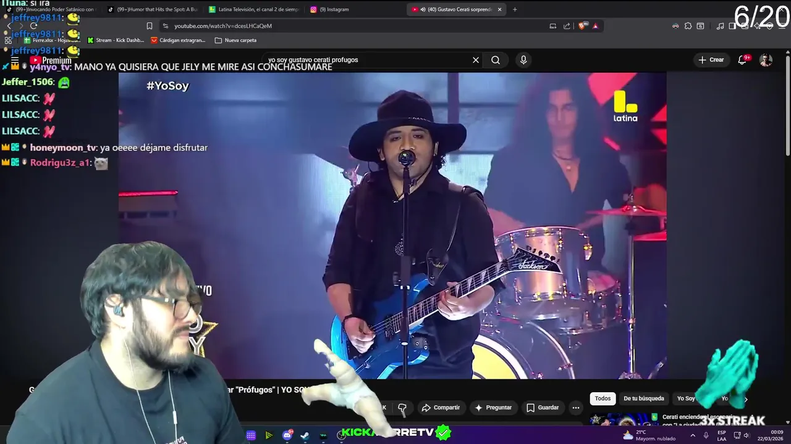Open the Stream - Kick Dashboard bookmark
791x444 pixels.
point(116,40)
